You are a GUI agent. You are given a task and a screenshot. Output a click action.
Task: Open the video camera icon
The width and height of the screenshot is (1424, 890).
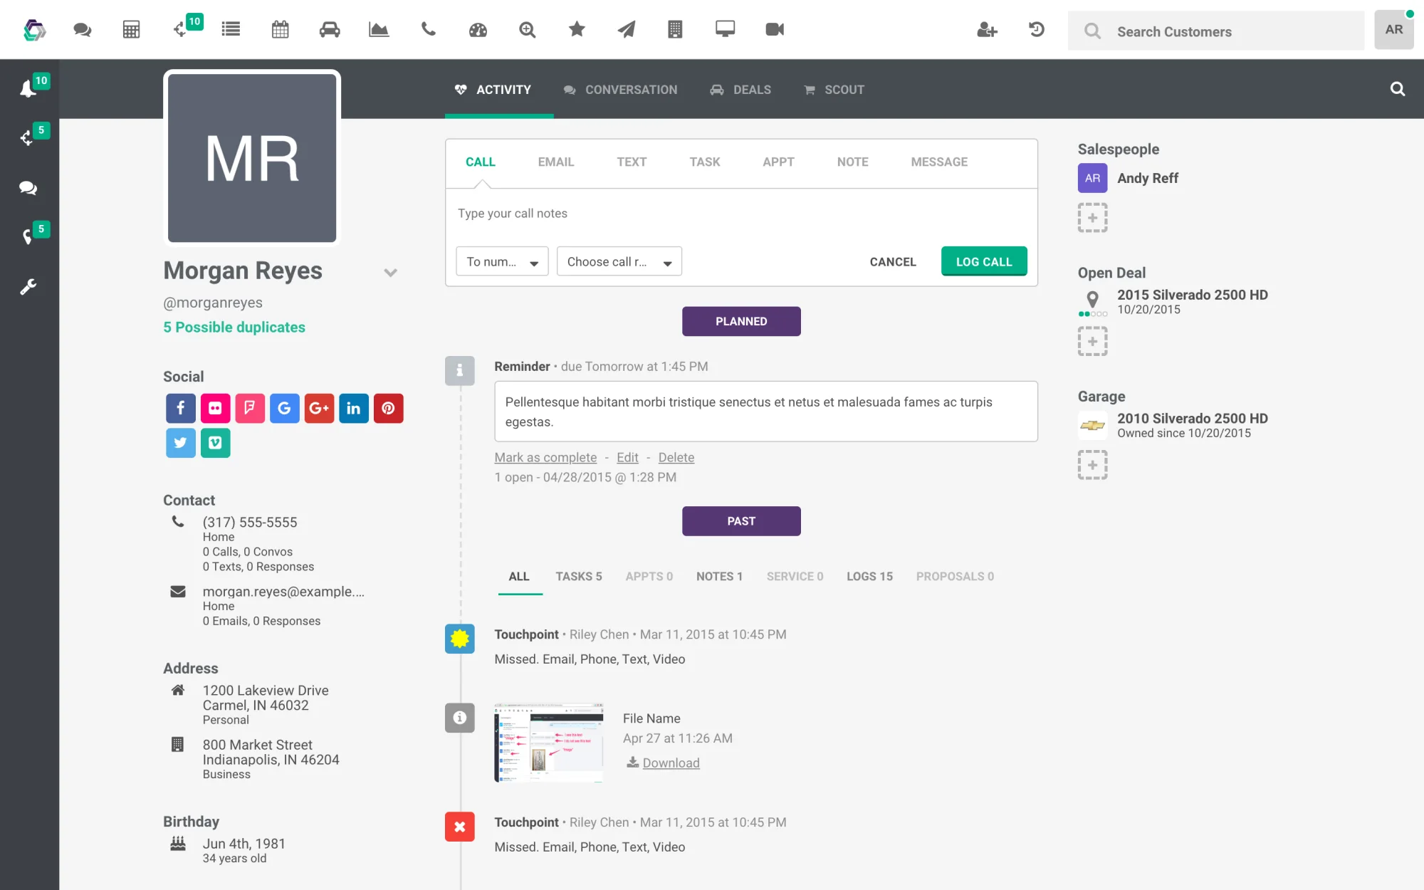tap(775, 29)
